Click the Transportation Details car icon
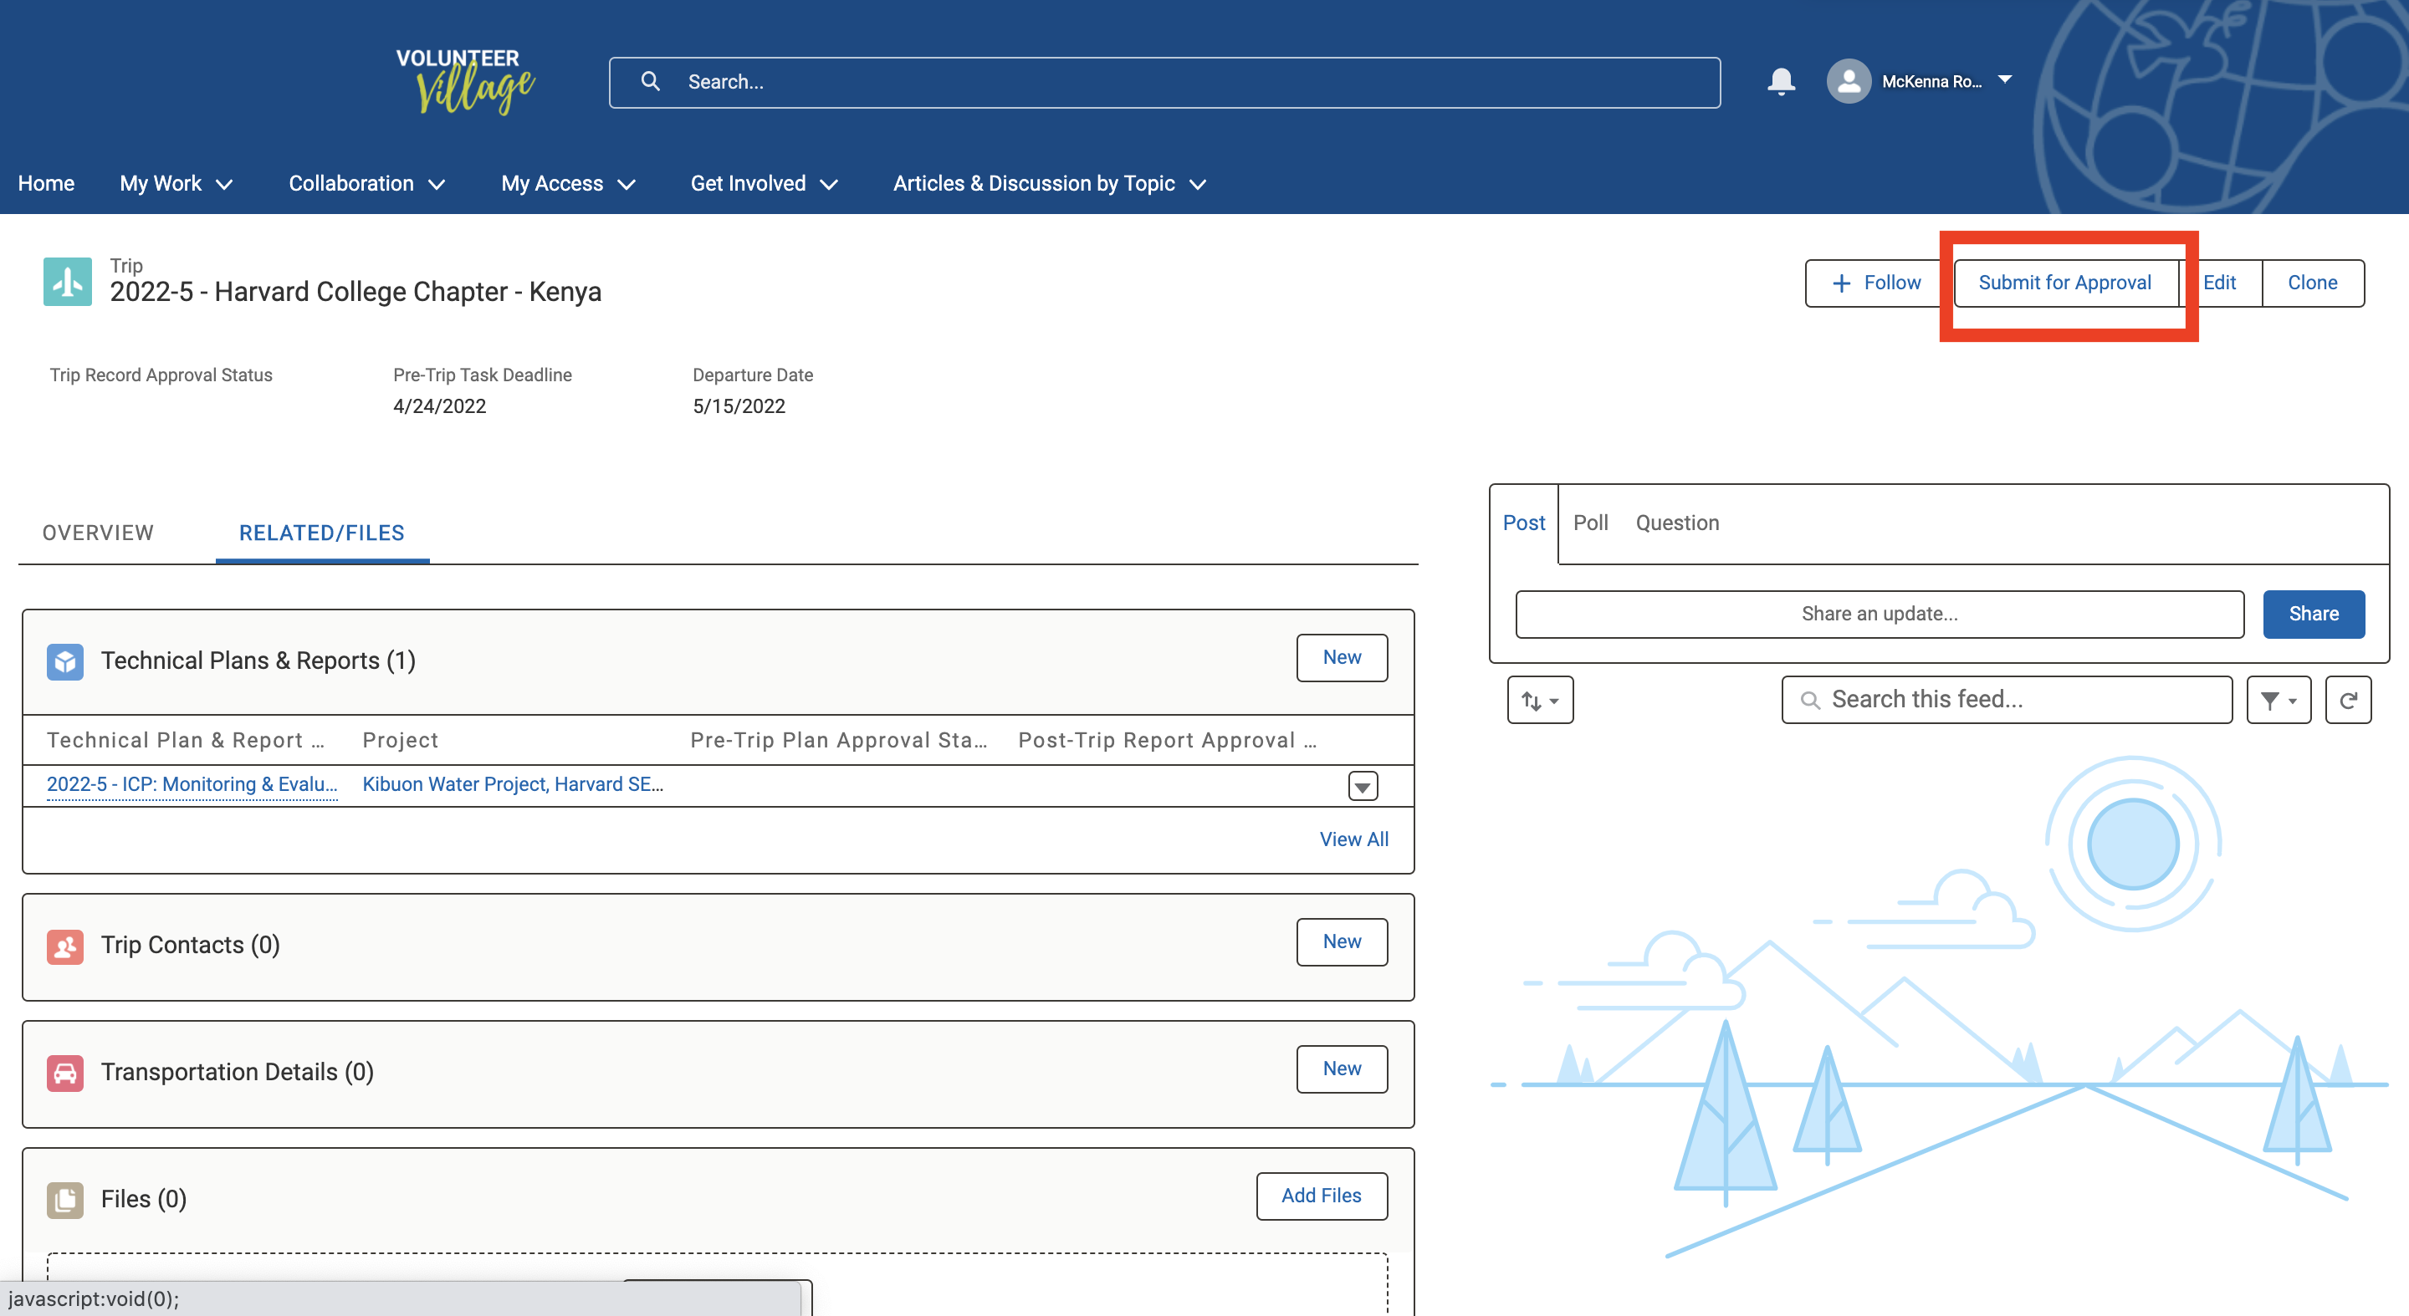This screenshot has height=1316, width=2409. pyautogui.click(x=64, y=1073)
